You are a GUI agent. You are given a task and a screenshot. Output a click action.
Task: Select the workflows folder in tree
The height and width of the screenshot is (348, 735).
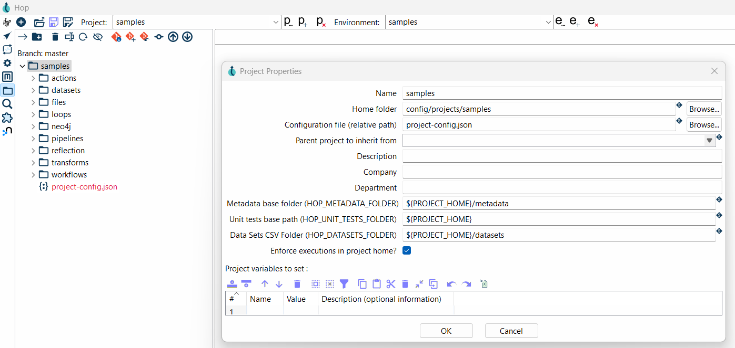click(x=69, y=175)
